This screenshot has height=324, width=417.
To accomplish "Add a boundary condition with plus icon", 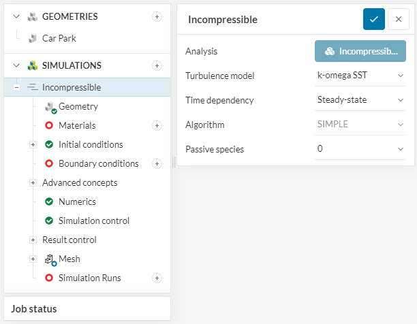I will 157,163.
